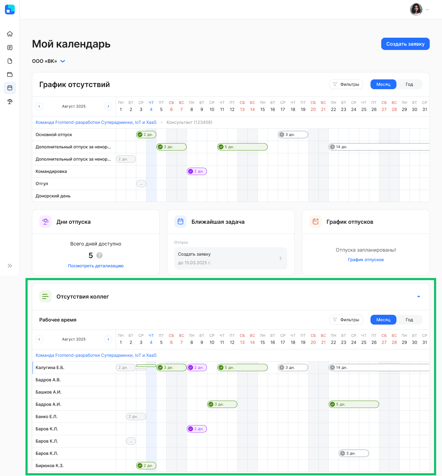Switch absence schedule to Год view
Viewport: 442px width, 476px height.
click(409, 84)
